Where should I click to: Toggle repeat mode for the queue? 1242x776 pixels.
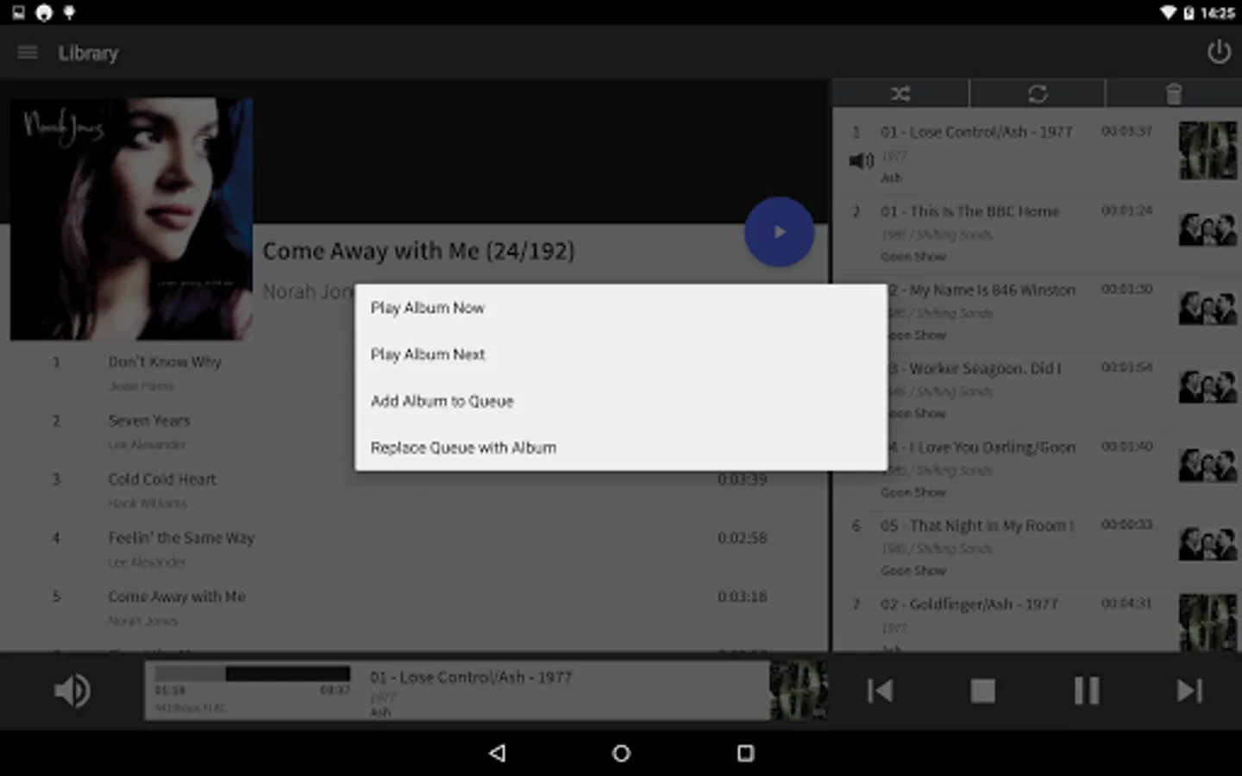[x=1038, y=93]
